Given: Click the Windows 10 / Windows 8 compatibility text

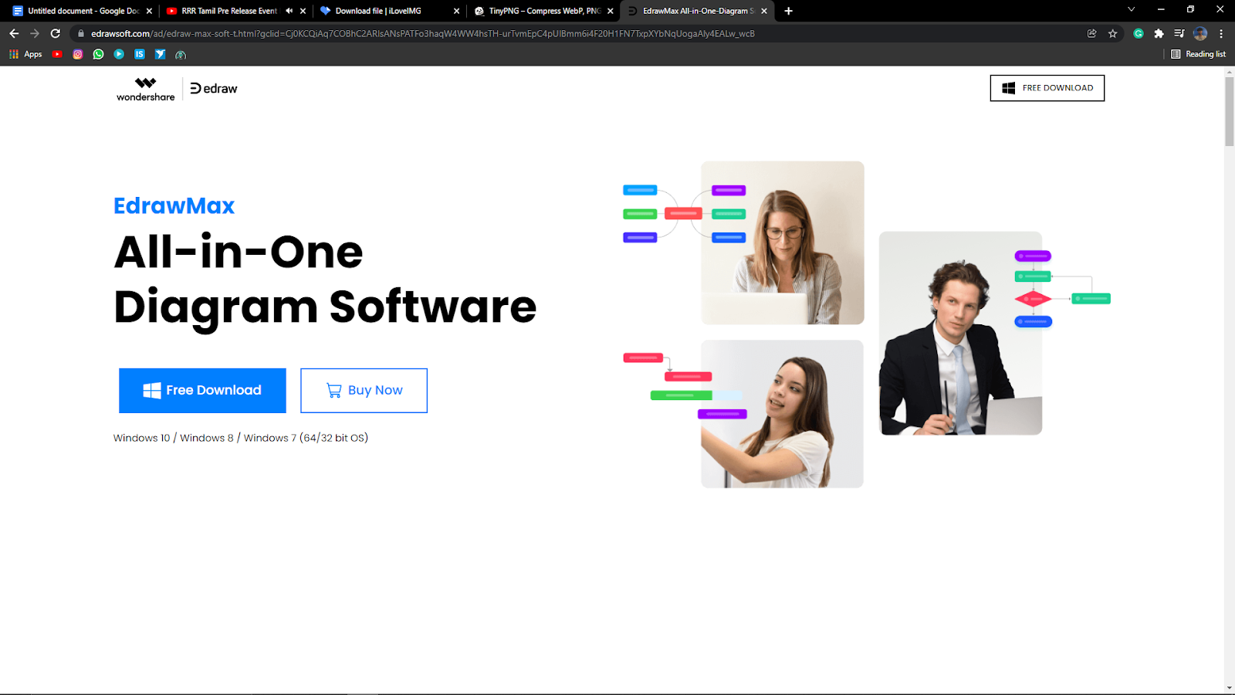Looking at the screenshot, I should (x=241, y=438).
